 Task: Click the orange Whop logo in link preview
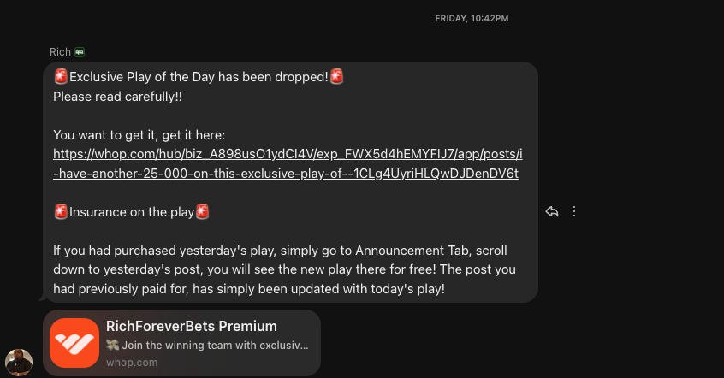coord(74,342)
